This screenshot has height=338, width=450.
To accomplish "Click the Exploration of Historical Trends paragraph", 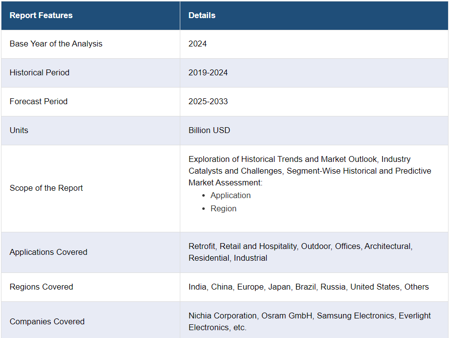I will pos(310,171).
